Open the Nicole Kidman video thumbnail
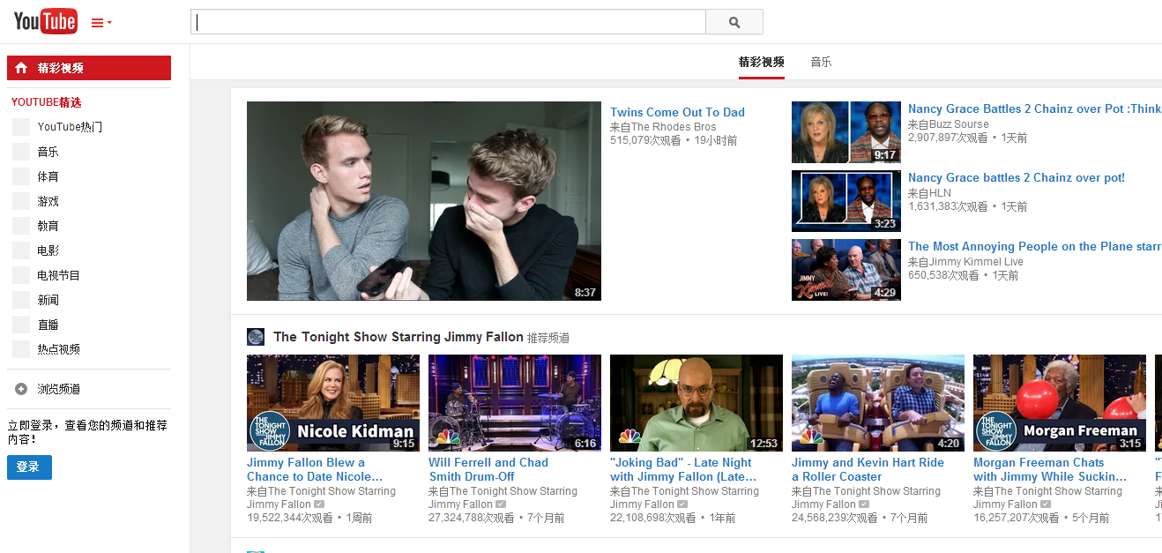This screenshot has width=1162, height=553. [x=333, y=403]
